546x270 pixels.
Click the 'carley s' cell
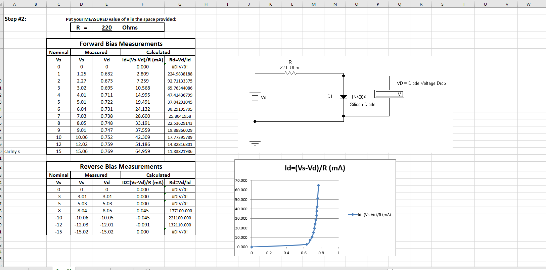pyautogui.click(x=12, y=151)
